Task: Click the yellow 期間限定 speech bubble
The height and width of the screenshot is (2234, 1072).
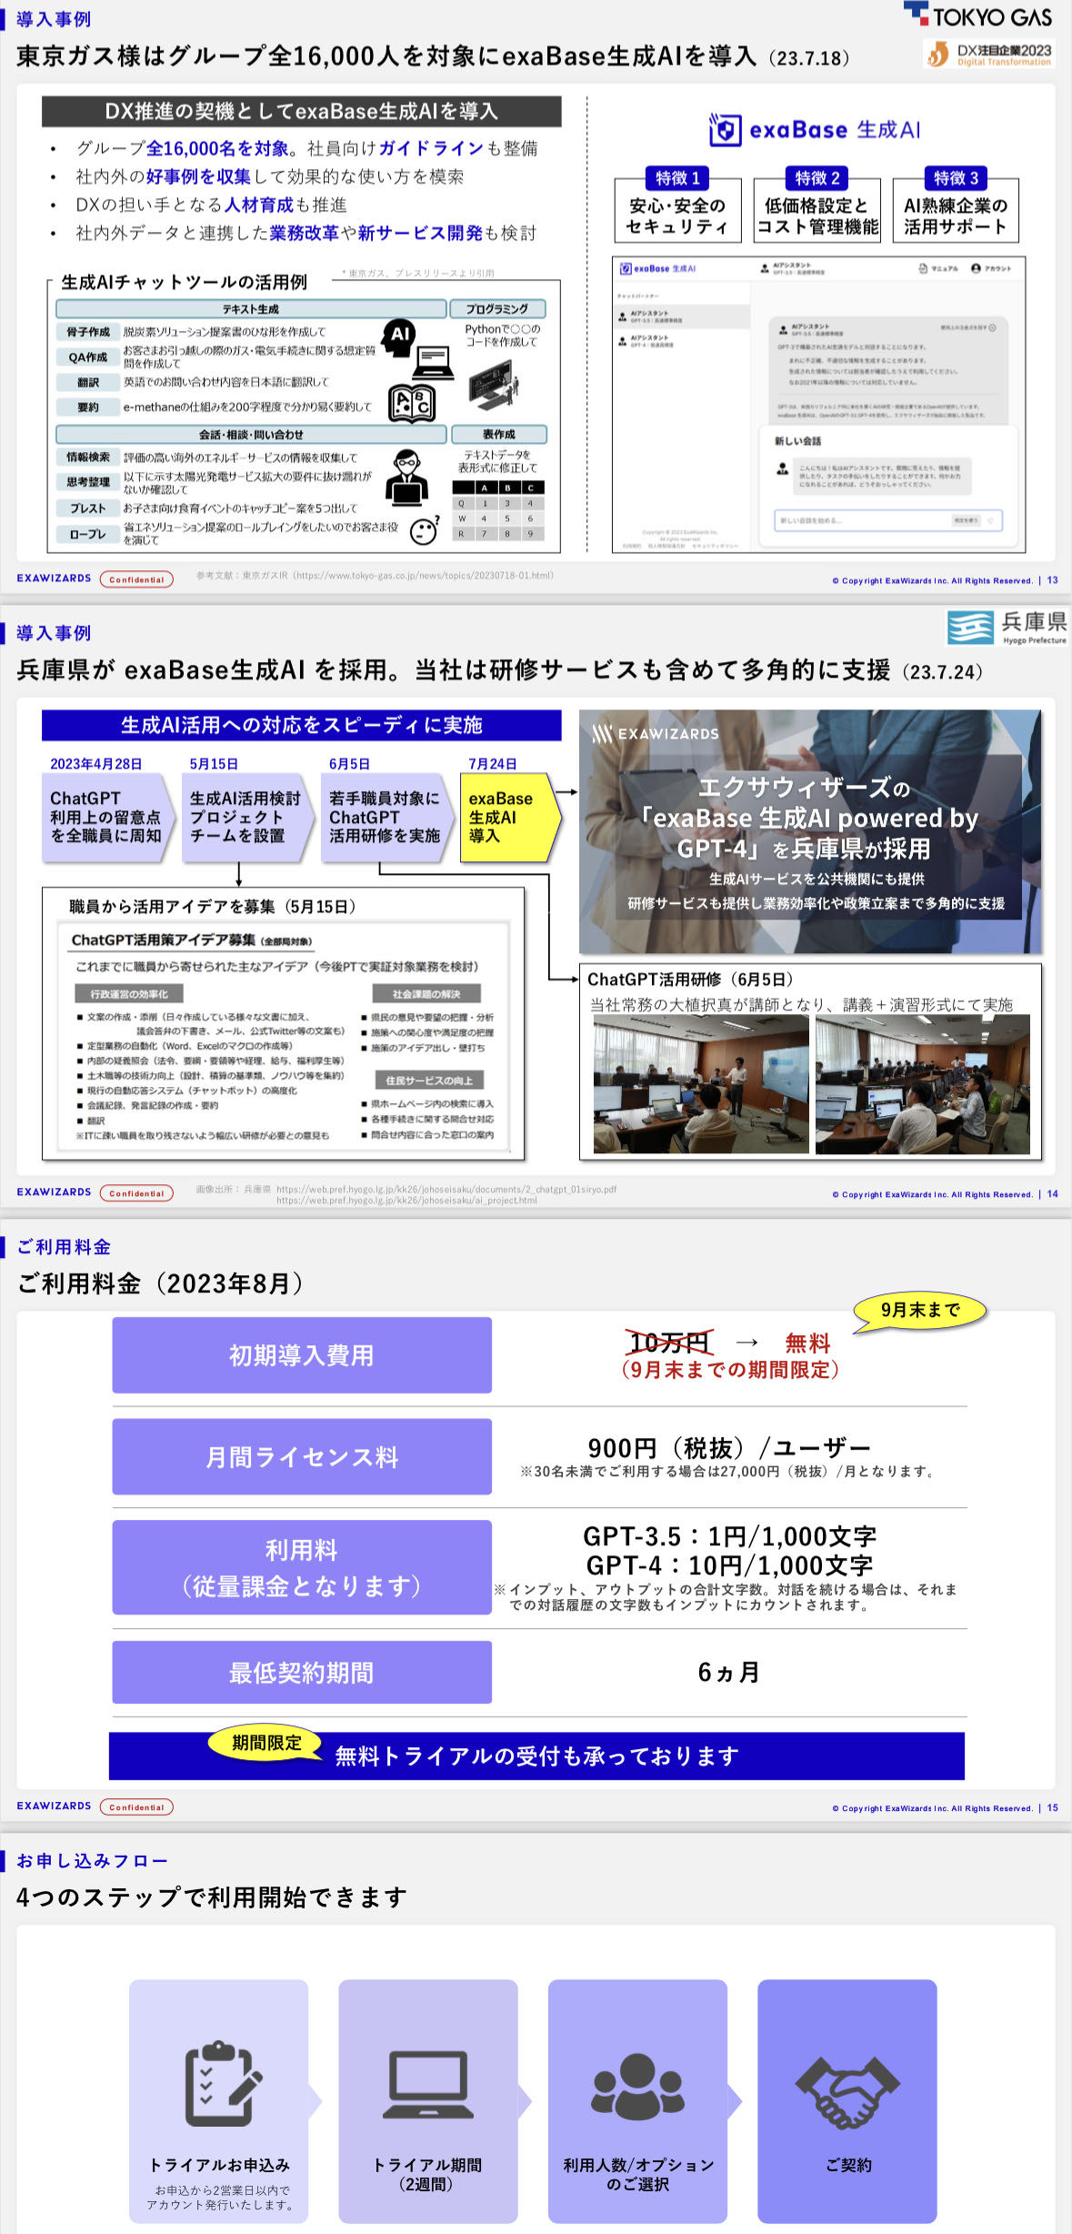Action: (x=265, y=1743)
